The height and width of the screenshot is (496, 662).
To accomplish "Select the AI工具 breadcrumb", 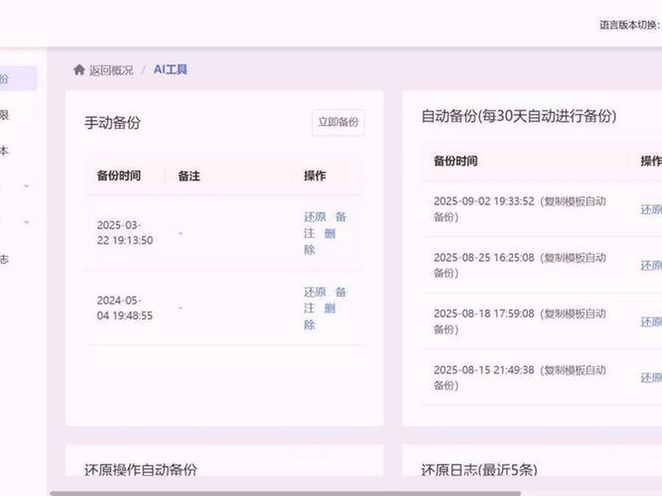I will pyautogui.click(x=170, y=69).
